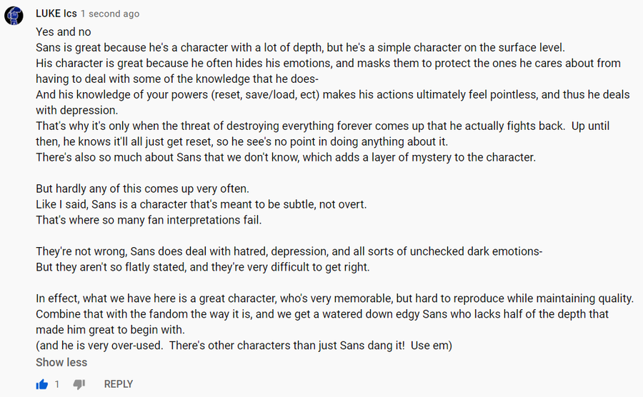Click the line starting 'Sans is great because'
Screen dimensions: 643x397
pos(300,48)
